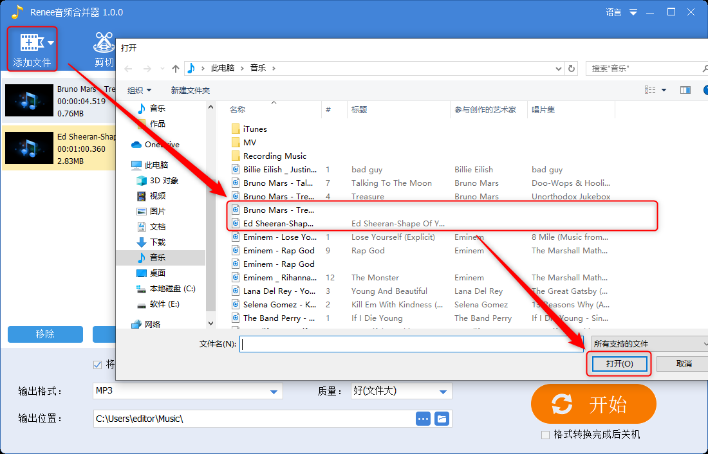Click the up-one-level arrow
This screenshot has height=454, width=708.
pos(176,69)
